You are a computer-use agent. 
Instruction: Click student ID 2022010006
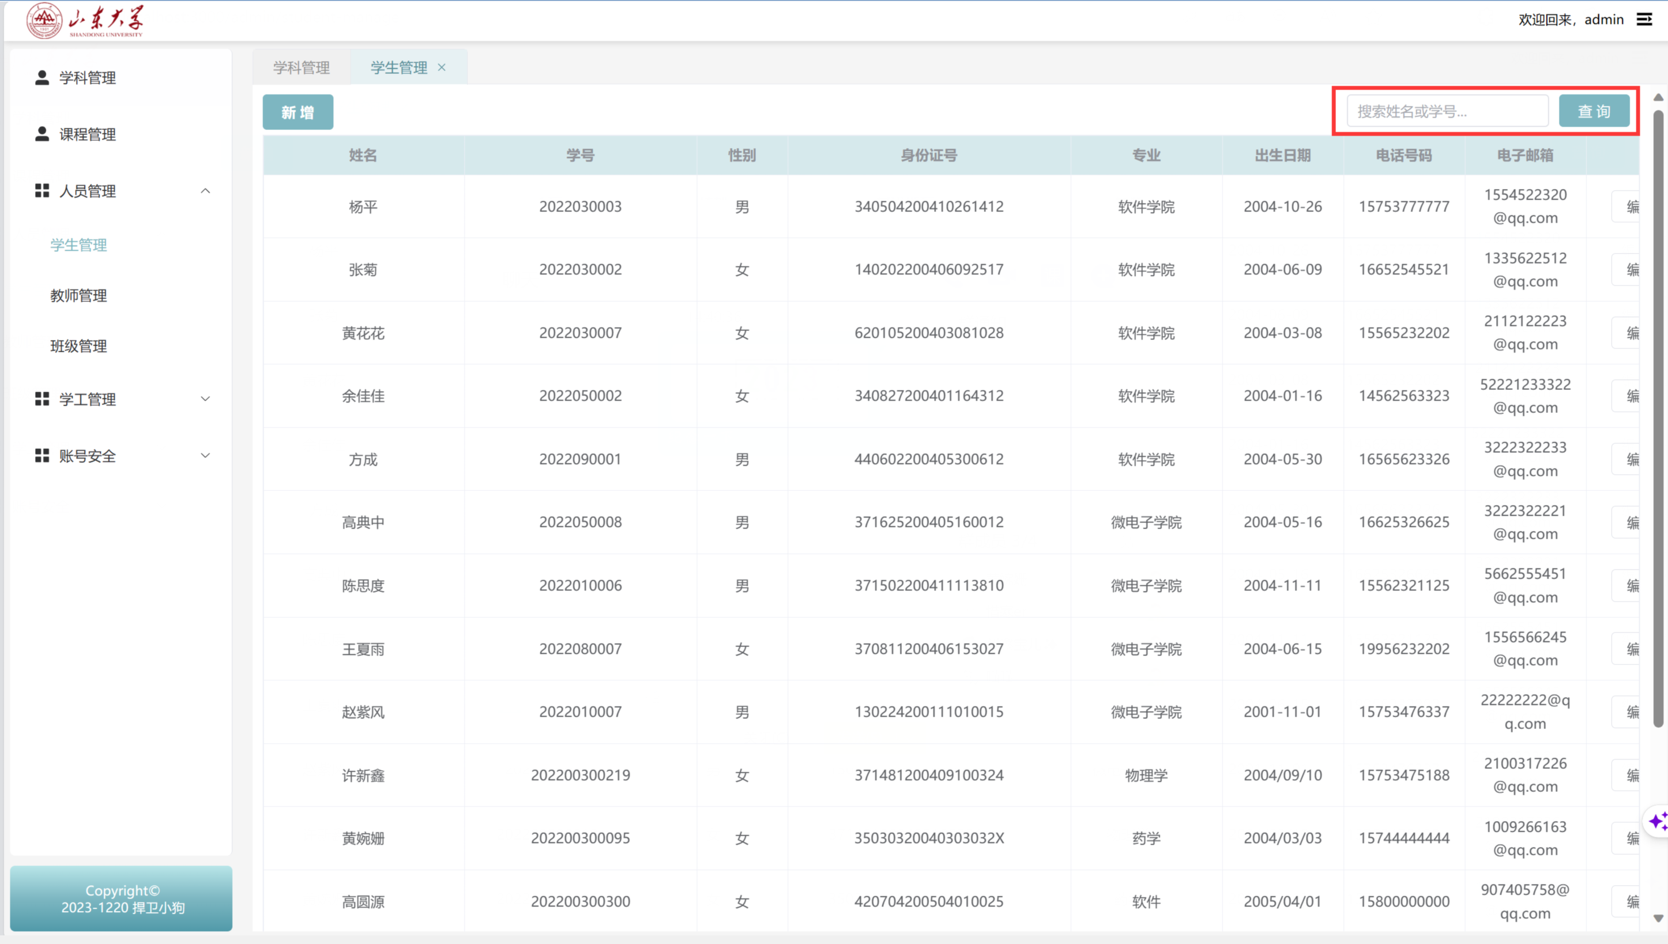click(x=581, y=586)
